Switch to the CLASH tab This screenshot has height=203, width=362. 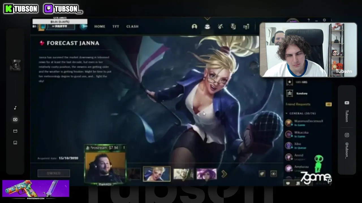tap(132, 27)
